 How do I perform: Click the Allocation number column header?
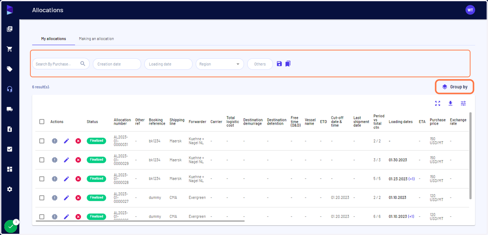coord(122,122)
